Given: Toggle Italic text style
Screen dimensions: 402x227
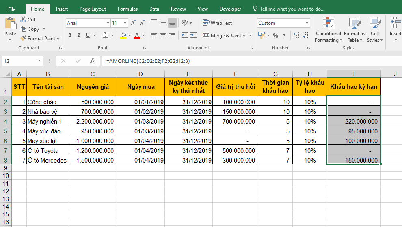Looking at the screenshot, I should pyautogui.click(x=79, y=36).
